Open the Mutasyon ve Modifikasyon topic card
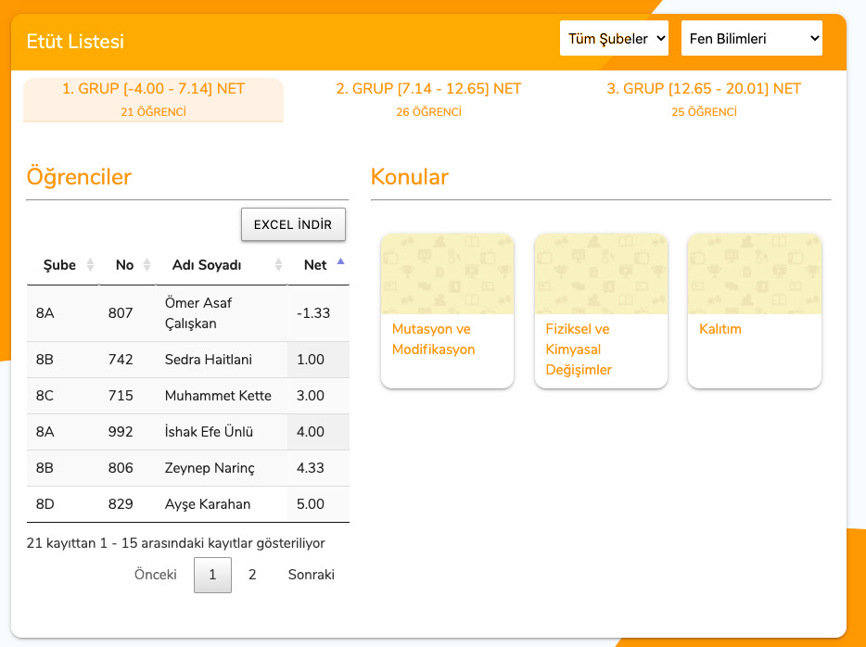Image resolution: width=866 pixels, height=647 pixels. 447,310
